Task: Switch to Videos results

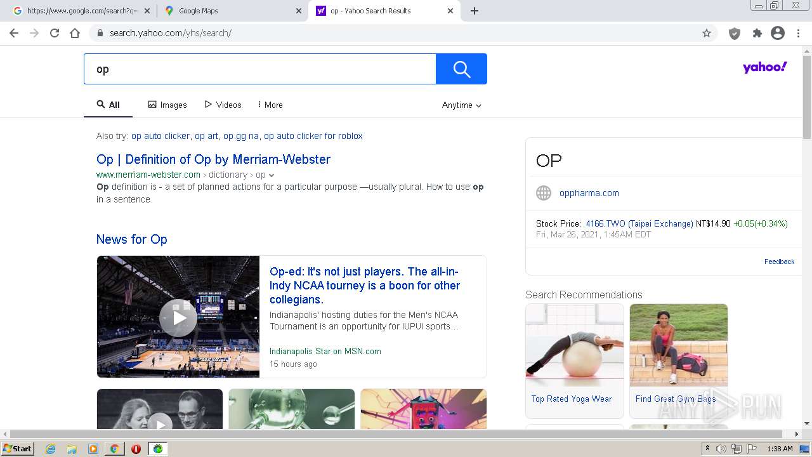Action: [223, 105]
